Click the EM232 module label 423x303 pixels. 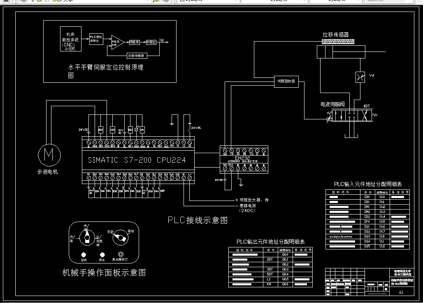242,158
